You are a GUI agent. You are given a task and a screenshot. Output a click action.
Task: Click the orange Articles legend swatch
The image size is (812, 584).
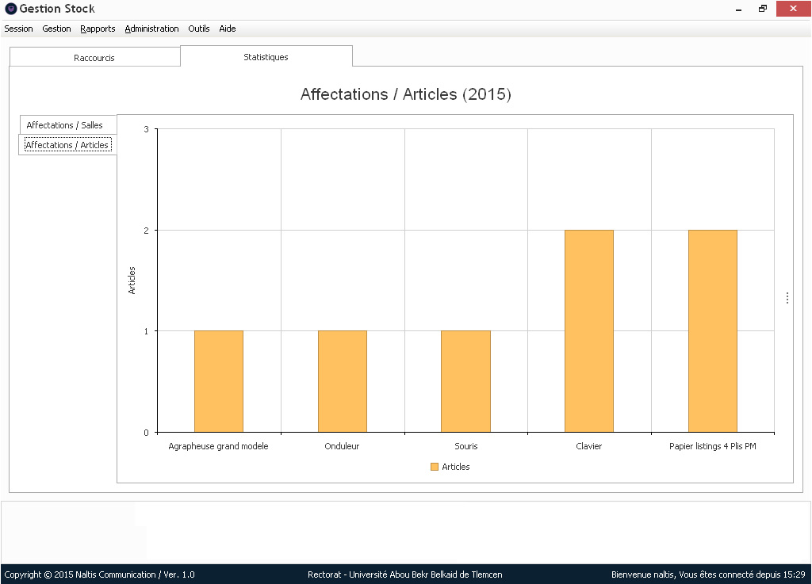pos(434,467)
